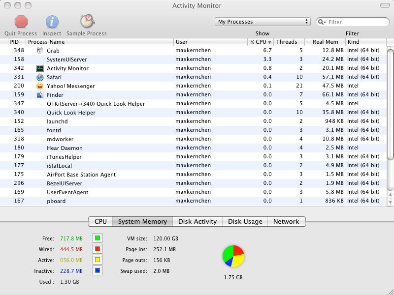The height and width of the screenshot is (295, 394).
Task: Select the UserEventAgent process row
Action: click(193, 192)
